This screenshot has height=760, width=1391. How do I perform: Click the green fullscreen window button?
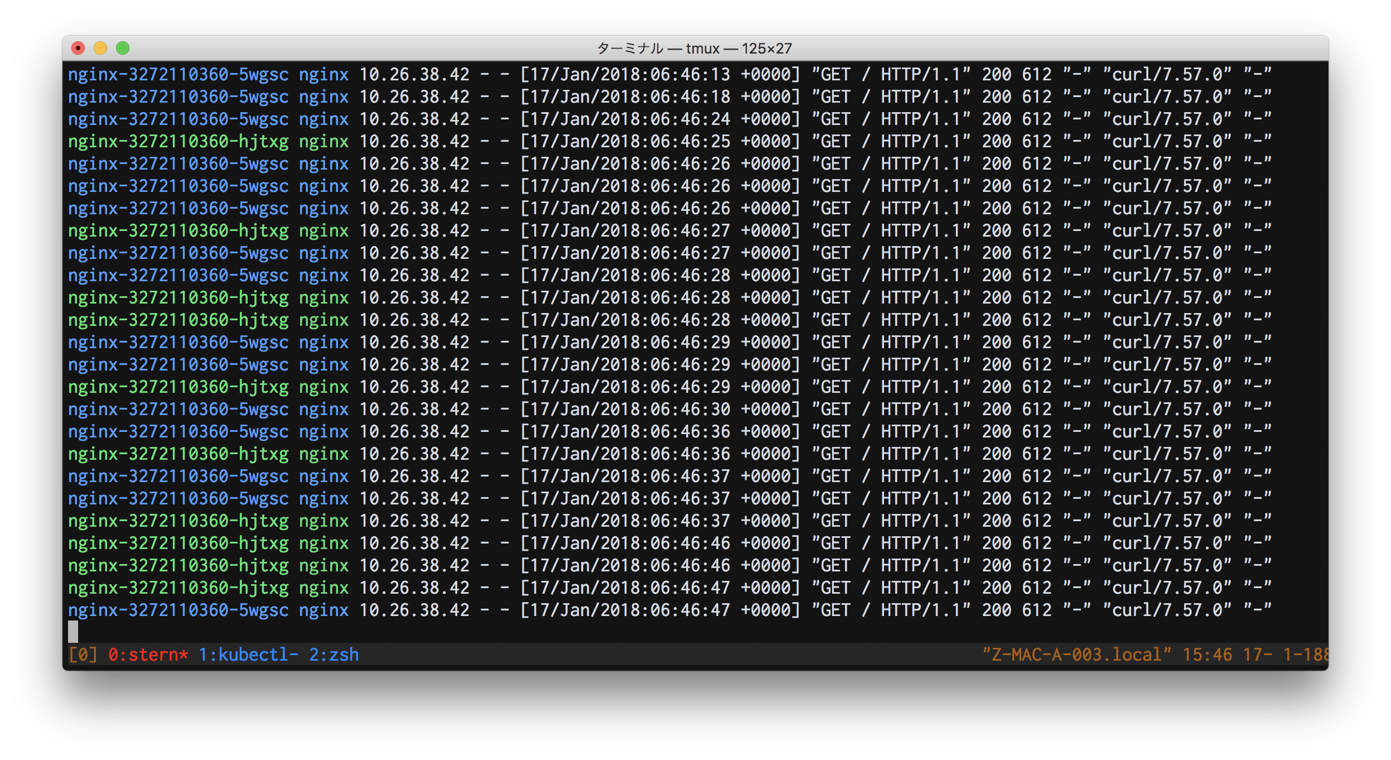tap(123, 49)
